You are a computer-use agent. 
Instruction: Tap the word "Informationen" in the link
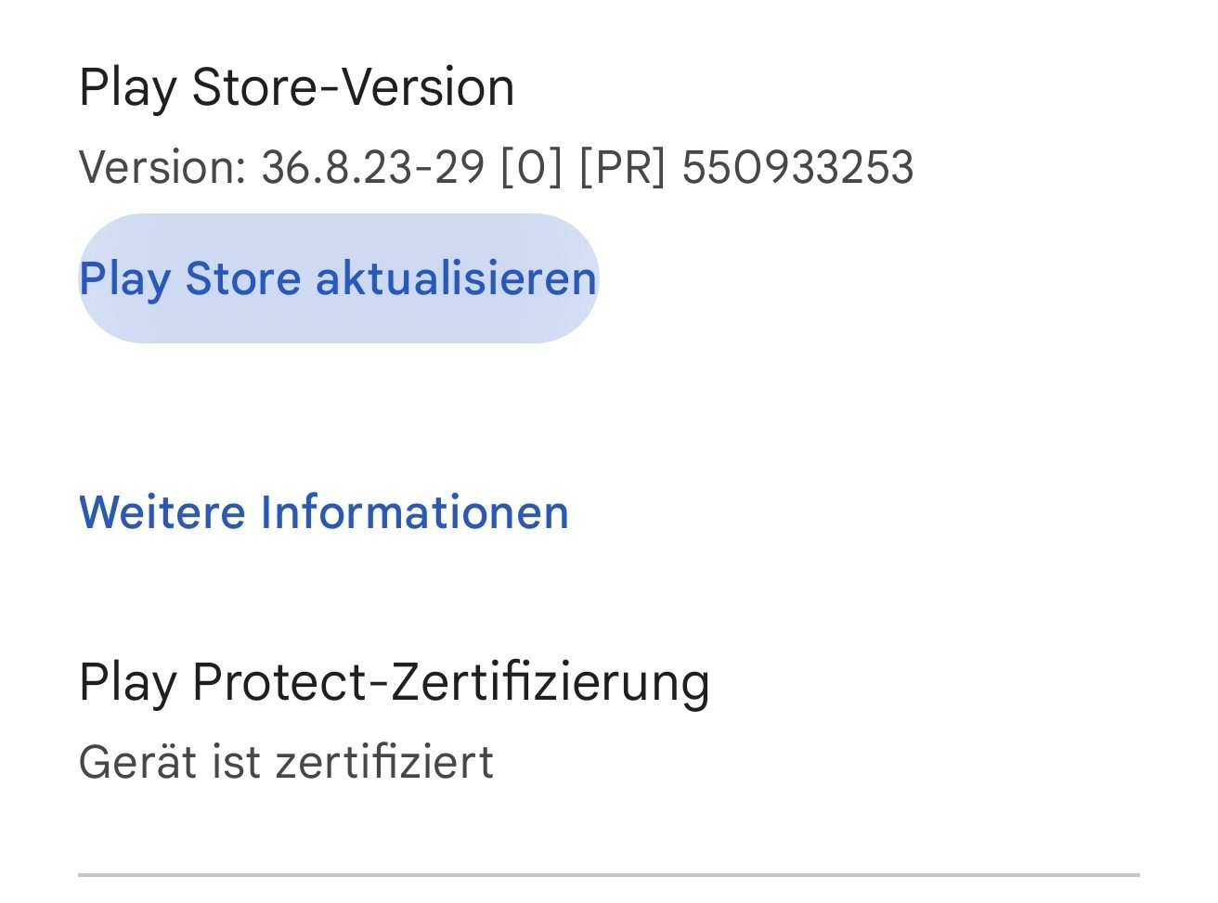[x=414, y=512]
